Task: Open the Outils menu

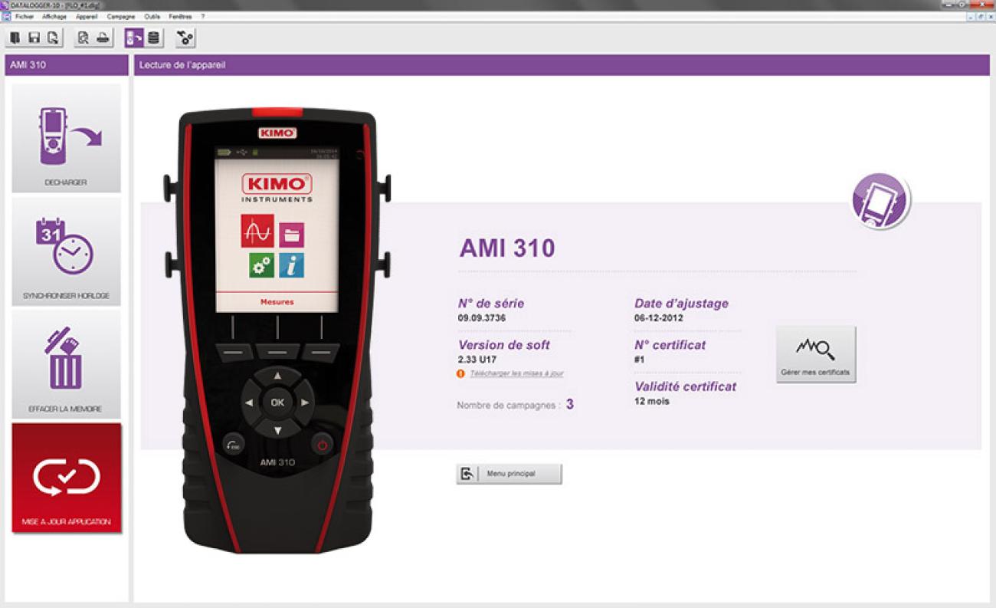Action: tap(152, 16)
